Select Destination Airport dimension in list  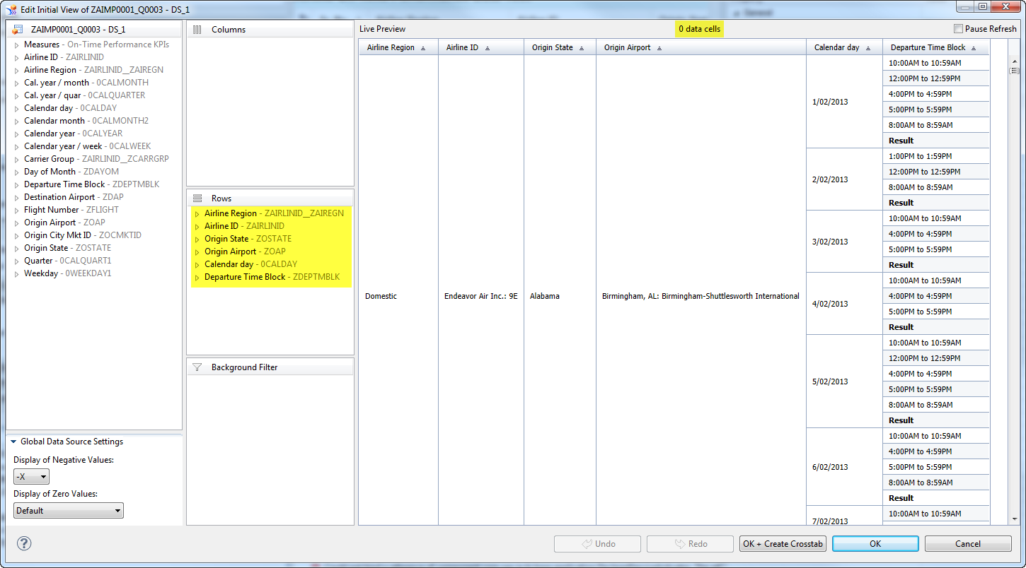(59, 197)
